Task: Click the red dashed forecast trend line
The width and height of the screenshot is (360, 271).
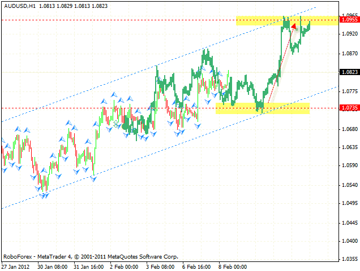Action: tap(278, 69)
